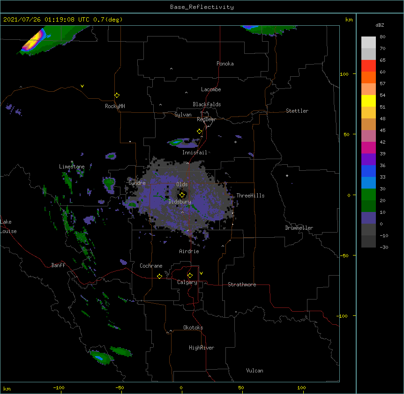Click the green 30 dBZ legend swatch
The width and height of the screenshot is (404, 394).
point(368,195)
